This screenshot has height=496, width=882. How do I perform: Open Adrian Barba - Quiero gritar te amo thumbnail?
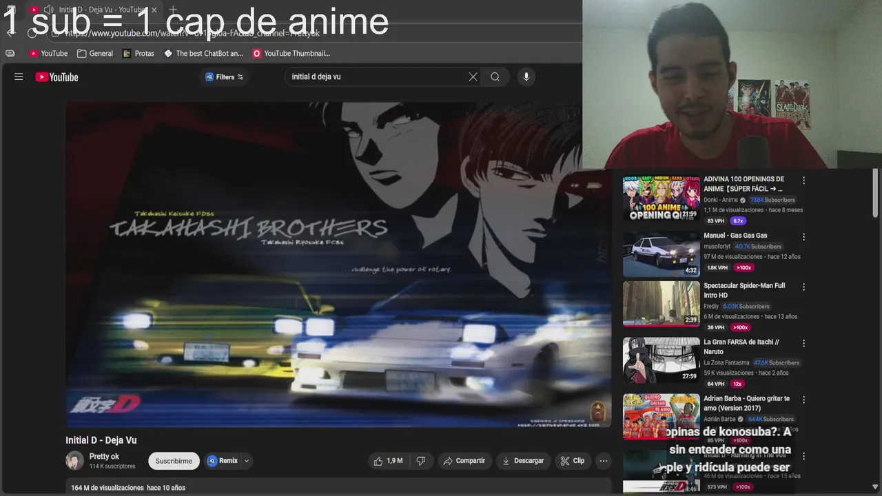tap(661, 417)
